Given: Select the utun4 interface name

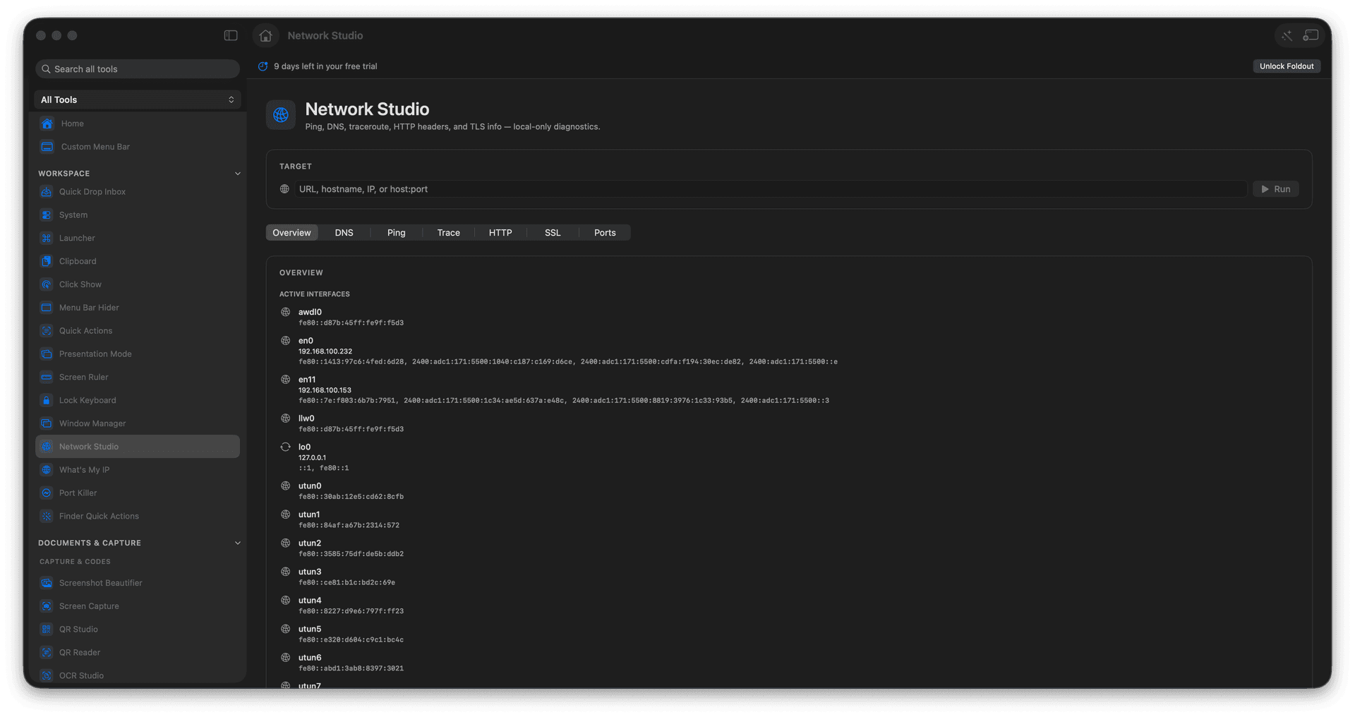Looking at the screenshot, I should [x=310, y=601].
